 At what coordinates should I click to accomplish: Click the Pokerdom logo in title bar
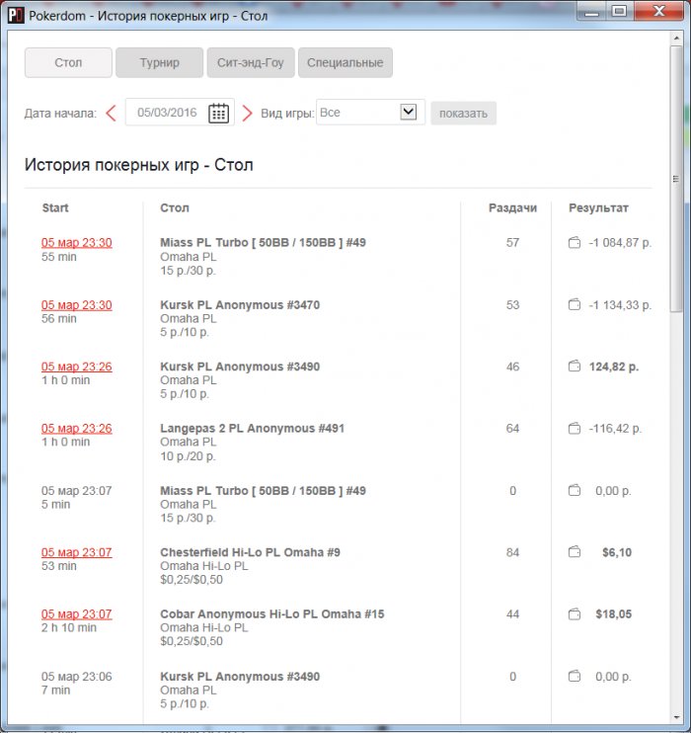16,16
